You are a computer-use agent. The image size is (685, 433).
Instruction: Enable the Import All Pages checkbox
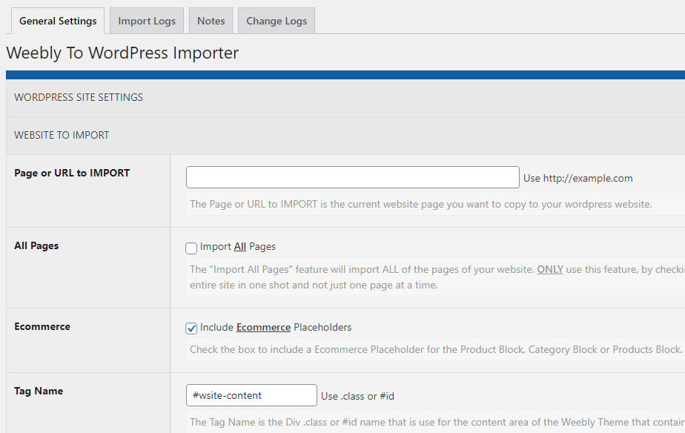tap(191, 248)
